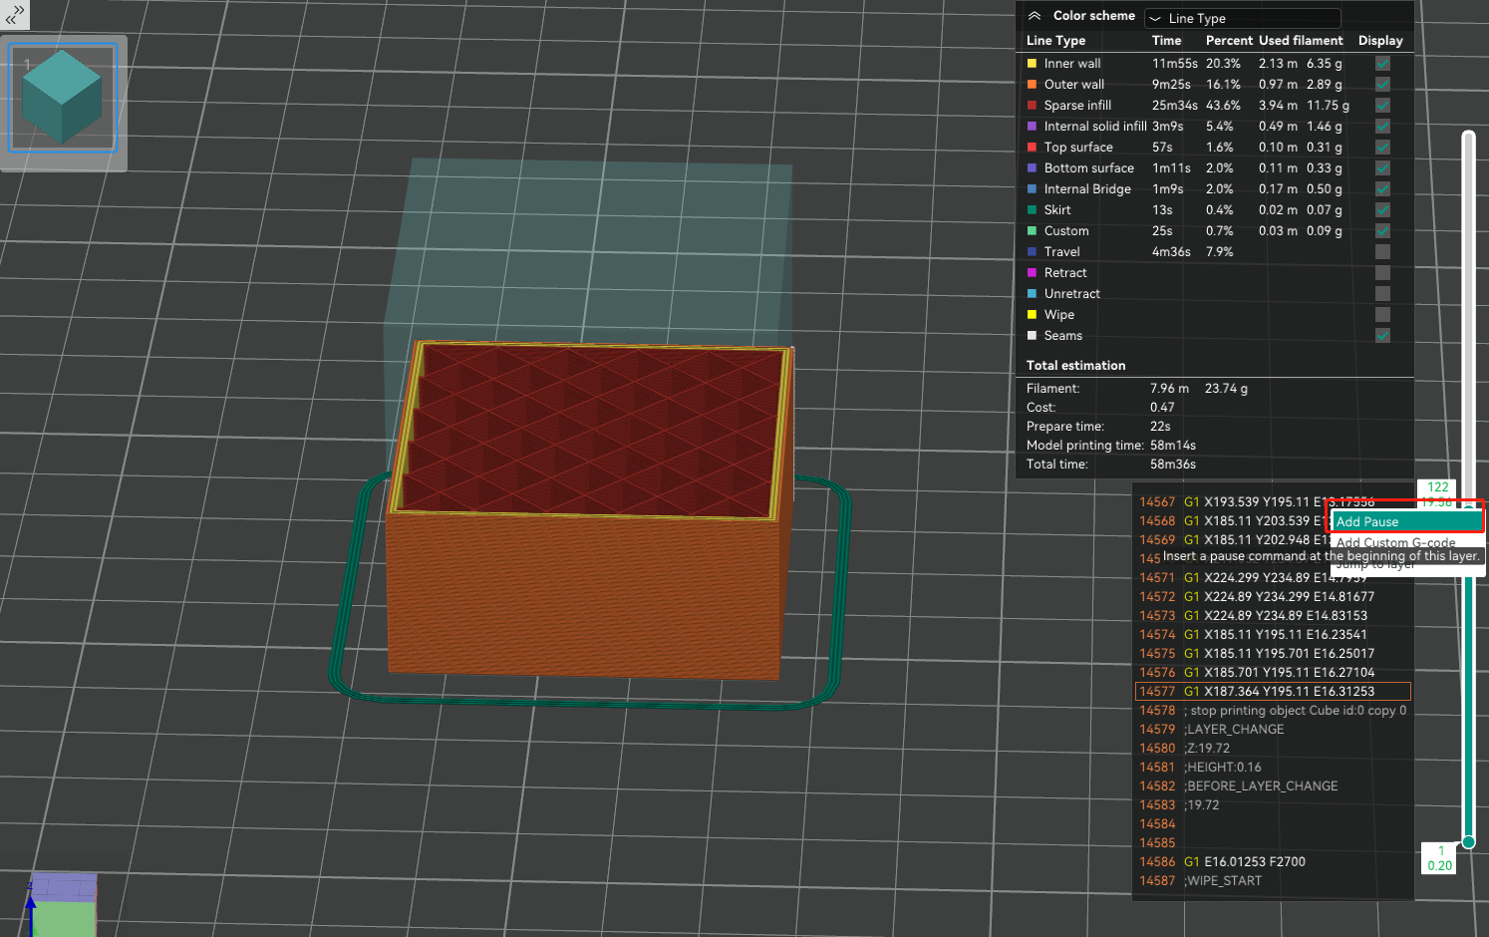Viewport: 1489px width, 937px height.
Task: Click the Retract magenta legend icon
Action: [1033, 273]
